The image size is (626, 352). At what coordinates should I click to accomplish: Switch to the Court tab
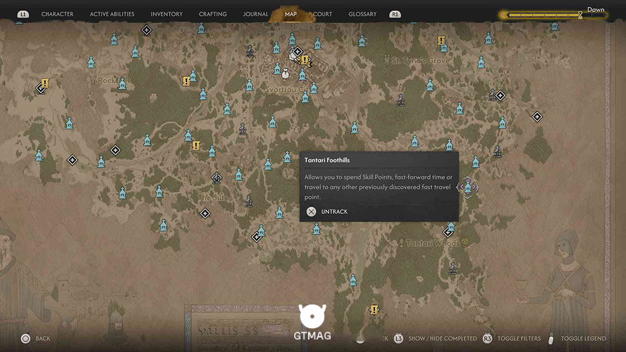pos(322,14)
